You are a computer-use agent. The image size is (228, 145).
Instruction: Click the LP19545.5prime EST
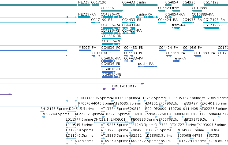(71, 128)
